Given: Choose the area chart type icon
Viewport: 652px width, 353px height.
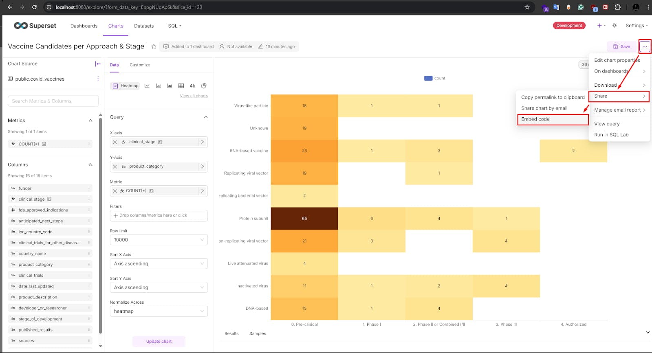Looking at the screenshot, I should click(x=170, y=86).
